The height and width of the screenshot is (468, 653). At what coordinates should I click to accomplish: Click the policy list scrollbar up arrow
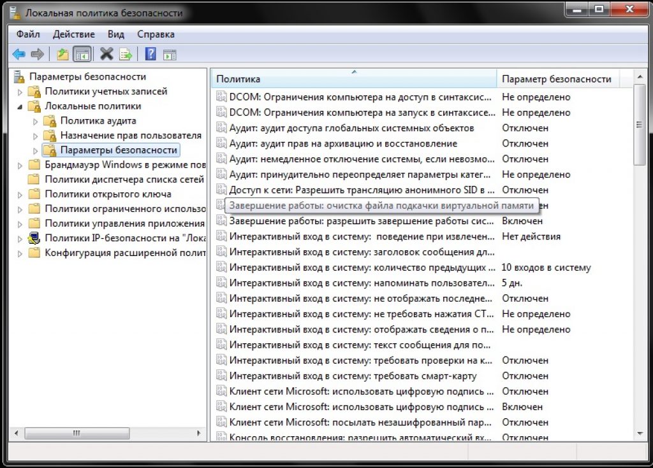(x=639, y=76)
